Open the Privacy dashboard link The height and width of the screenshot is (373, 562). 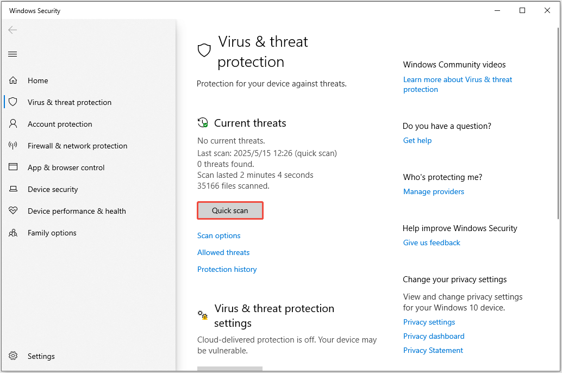click(434, 336)
